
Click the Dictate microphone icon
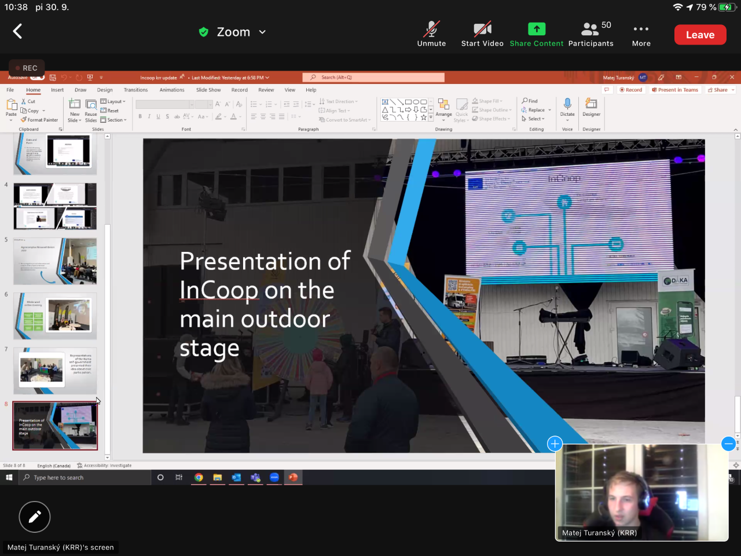pyautogui.click(x=567, y=104)
